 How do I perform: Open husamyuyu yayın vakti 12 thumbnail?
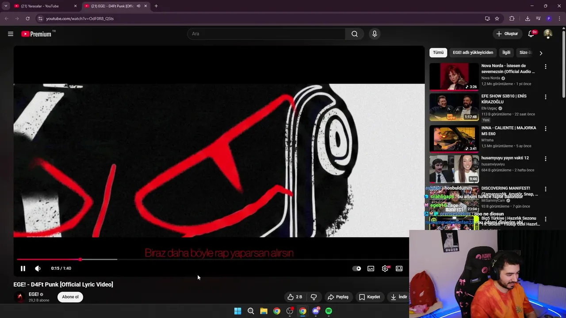454,169
